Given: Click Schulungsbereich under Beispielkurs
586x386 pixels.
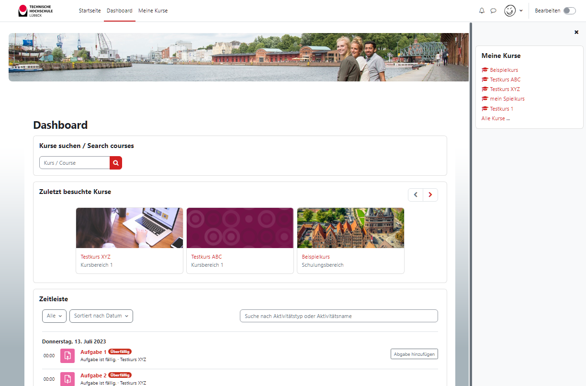Looking at the screenshot, I should tap(323, 265).
